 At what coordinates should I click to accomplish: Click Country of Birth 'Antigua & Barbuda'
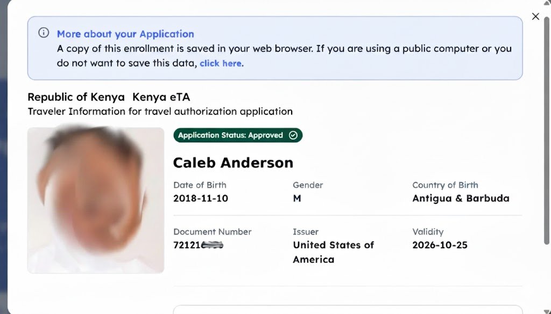pos(461,198)
